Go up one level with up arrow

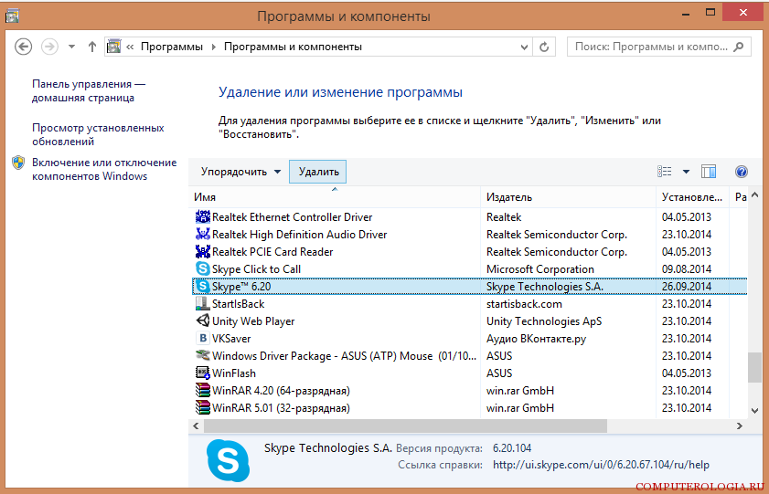click(x=92, y=47)
